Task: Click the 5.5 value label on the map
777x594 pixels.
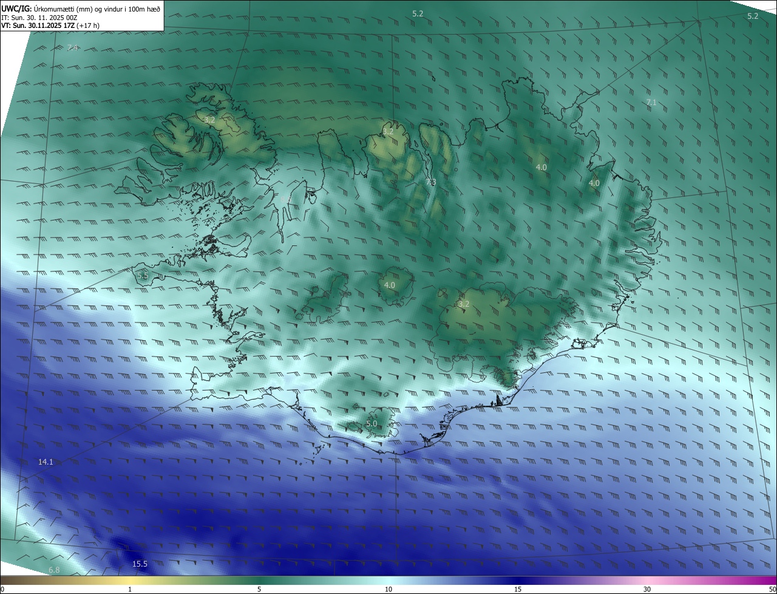Action: tap(143, 276)
